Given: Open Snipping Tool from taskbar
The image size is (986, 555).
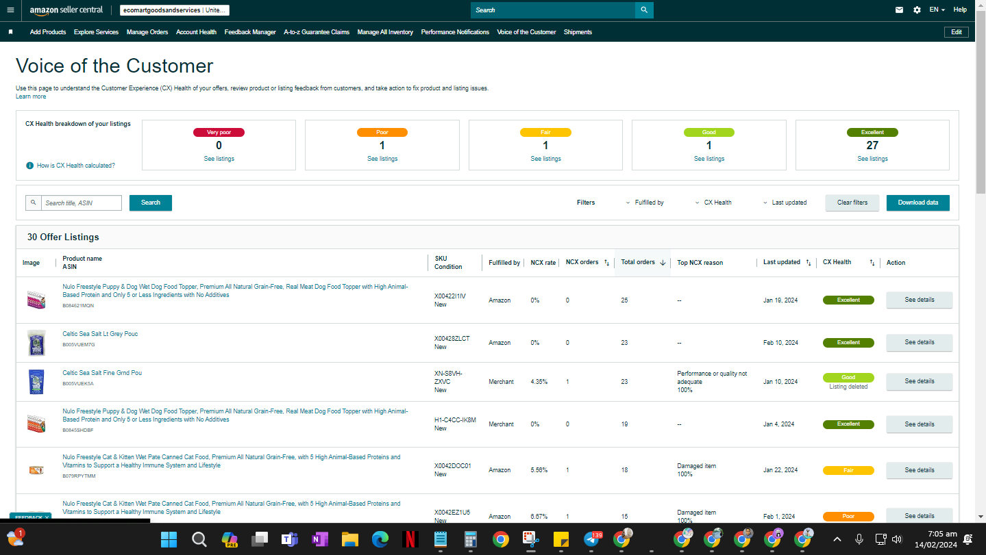Looking at the screenshot, I should pyautogui.click(x=531, y=539).
